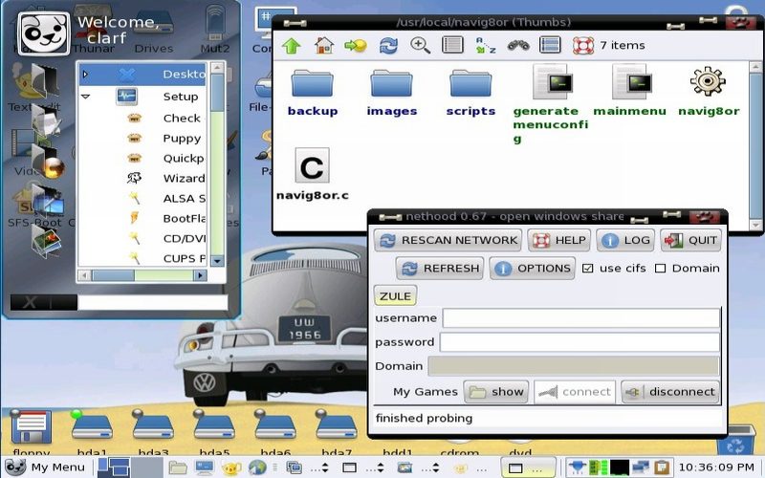
Task: Open the taskbar file manager folder icon
Action: [178, 468]
